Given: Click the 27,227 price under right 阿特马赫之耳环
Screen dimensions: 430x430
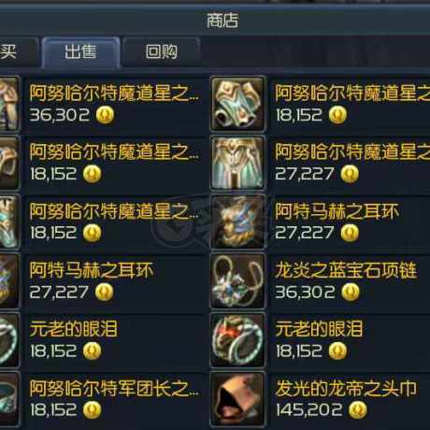Looking at the screenshot, I should point(305,233).
